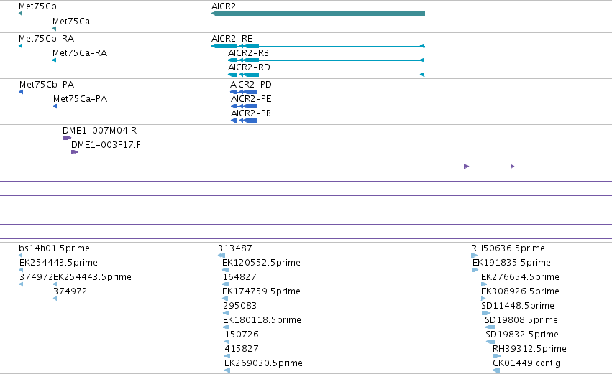
Task: Select the SD11448.5prime EST glyph
Action: coord(486,313)
